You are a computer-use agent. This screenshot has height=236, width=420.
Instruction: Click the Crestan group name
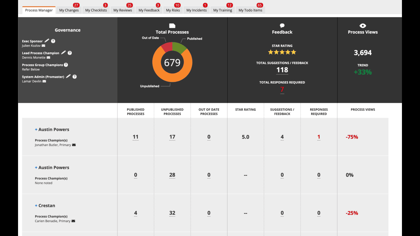pyautogui.click(x=47, y=206)
